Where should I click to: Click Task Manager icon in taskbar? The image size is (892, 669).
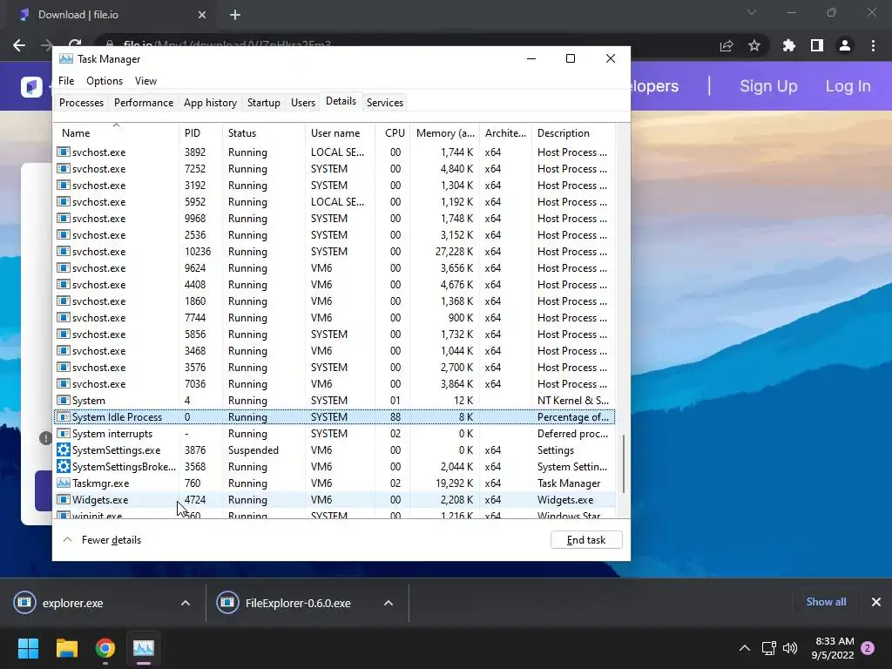pos(144,648)
